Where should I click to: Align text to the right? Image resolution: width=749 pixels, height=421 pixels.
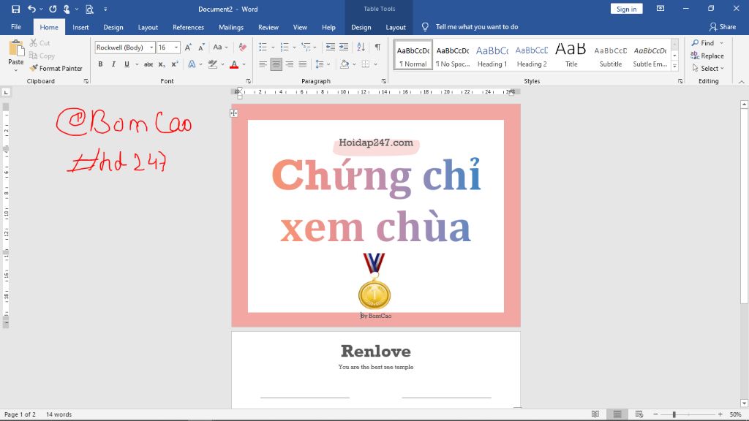[x=290, y=64]
